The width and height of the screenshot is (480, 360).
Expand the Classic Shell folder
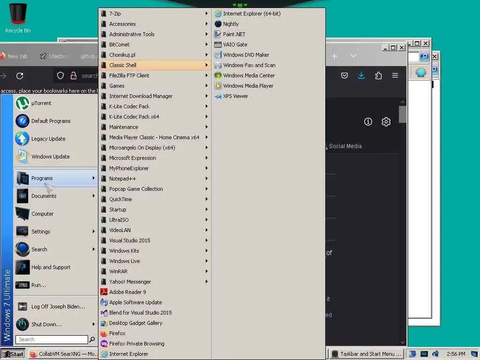(155, 65)
